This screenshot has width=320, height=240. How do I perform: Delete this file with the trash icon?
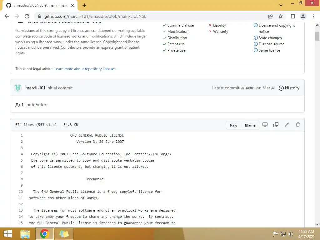298,125
